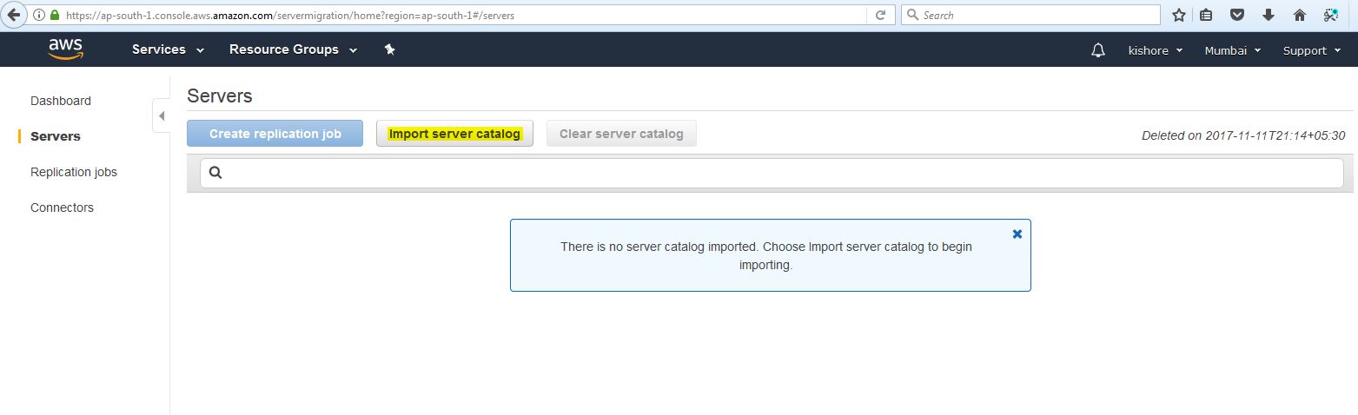Go to Replication jobs in sidebar
Image resolution: width=1358 pixels, height=415 pixels.
point(74,172)
